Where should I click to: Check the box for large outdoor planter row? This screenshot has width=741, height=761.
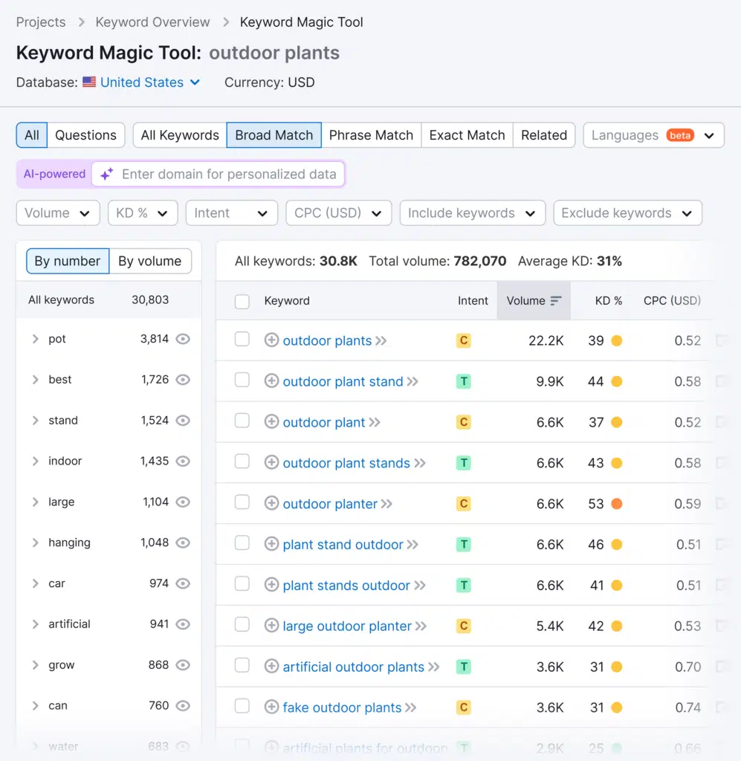pyautogui.click(x=242, y=626)
